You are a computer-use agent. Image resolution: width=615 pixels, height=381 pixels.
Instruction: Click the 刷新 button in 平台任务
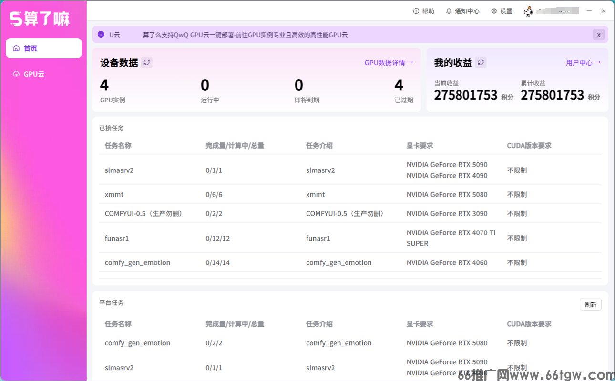[591, 304]
